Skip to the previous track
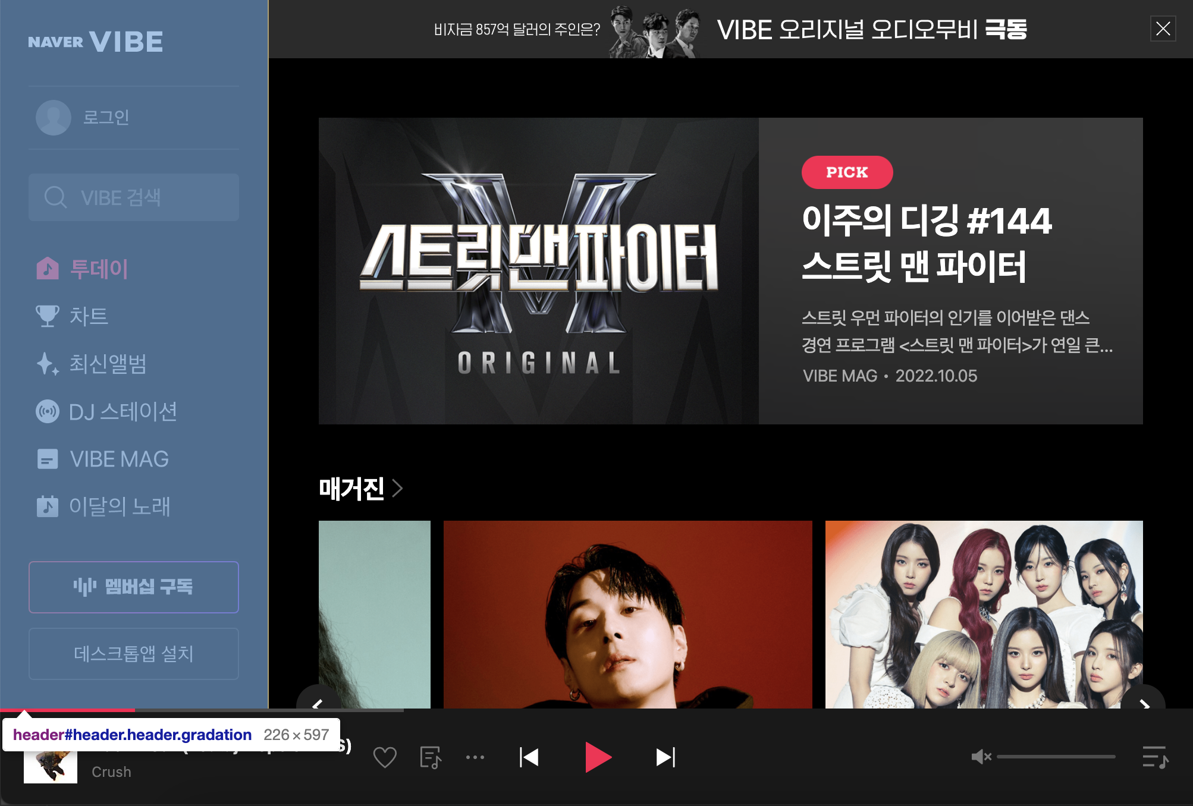The width and height of the screenshot is (1193, 806). tap(529, 757)
